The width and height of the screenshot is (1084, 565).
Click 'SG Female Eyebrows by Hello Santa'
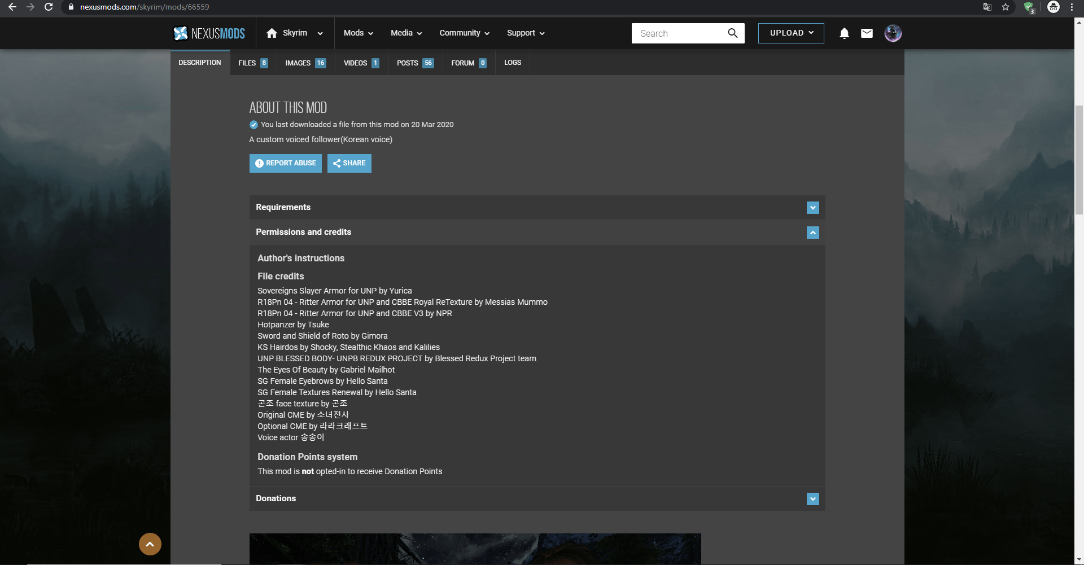click(x=322, y=382)
